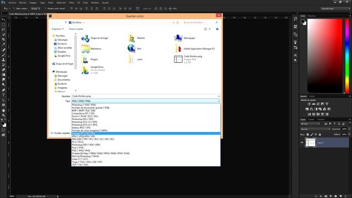Select the Clone Stamp tool
The image size is (352, 198).
click(3, 60)
